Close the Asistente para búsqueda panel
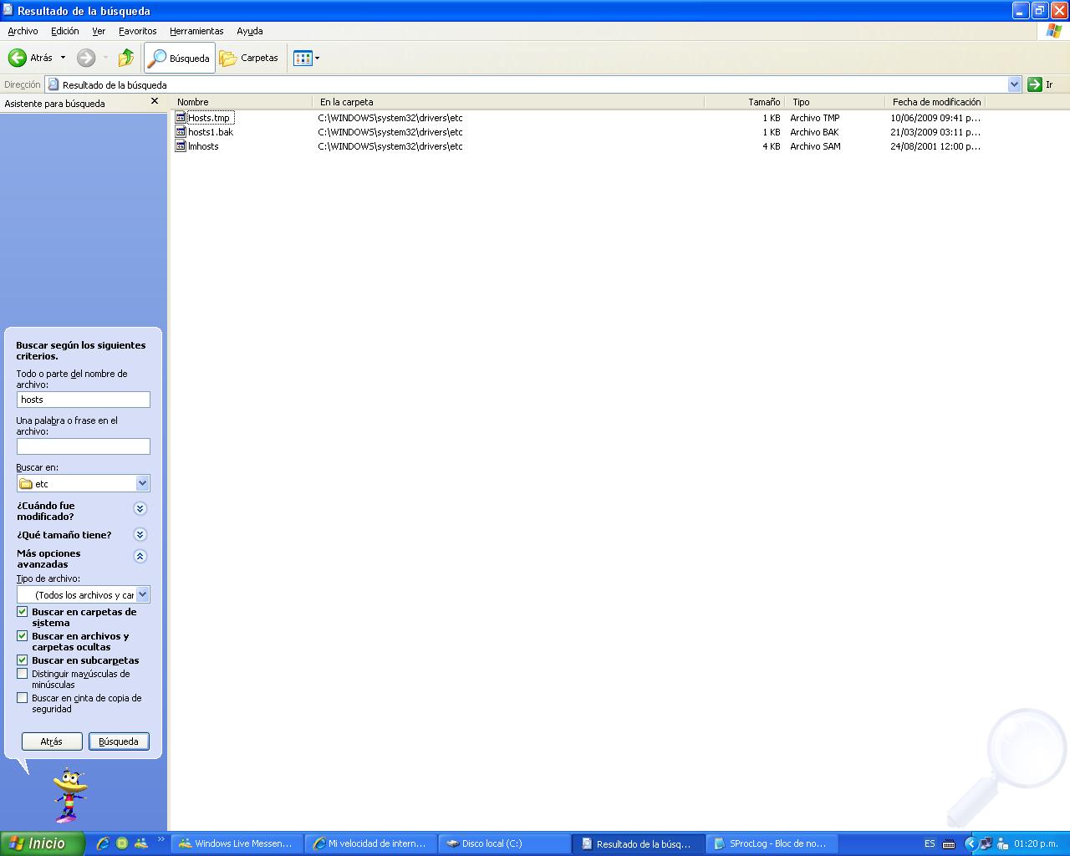The width and height of the screenshot is (1070, 856). [154, 101]
